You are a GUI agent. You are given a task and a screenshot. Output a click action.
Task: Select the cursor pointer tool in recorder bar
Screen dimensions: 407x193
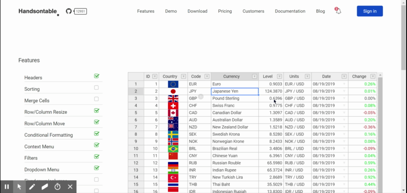19,187
